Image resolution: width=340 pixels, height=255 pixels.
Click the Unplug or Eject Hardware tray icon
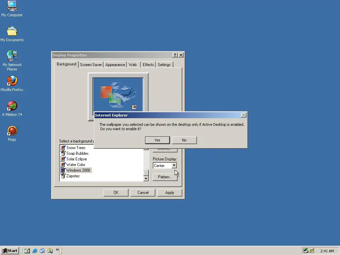pos(306,251)
